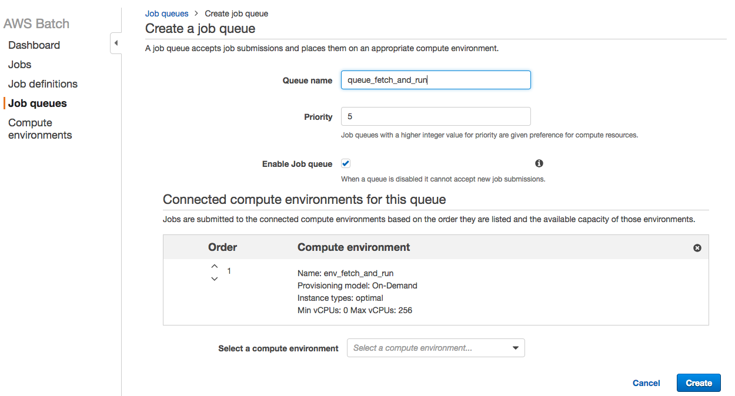735x396 pixels.
Task: Click the Create job queue breadcrumb text
Action: click(236, 14)
